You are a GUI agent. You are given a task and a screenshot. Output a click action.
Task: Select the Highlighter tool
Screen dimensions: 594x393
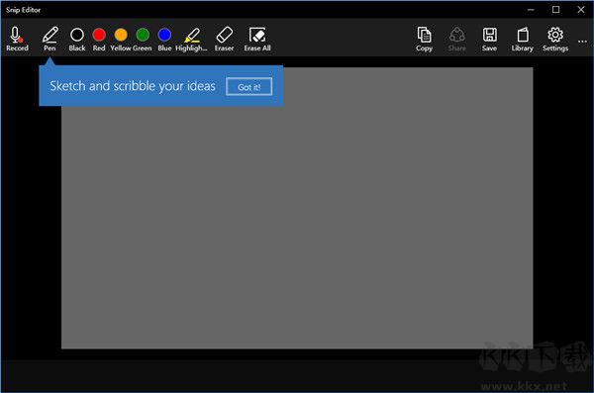coord(192,39)
